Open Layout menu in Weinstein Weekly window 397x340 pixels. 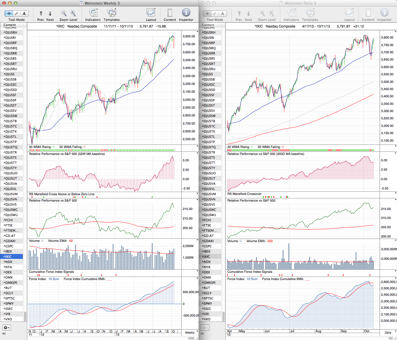151,13
